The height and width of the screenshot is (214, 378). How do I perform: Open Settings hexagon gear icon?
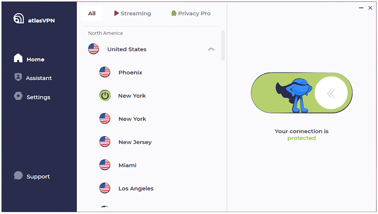tap(18, 96)
